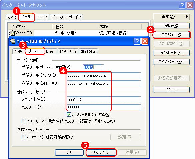Confirm with the OK button
The width and height of the screenshot is (195, 159).
pyautogui.click(x=69, y=152)
